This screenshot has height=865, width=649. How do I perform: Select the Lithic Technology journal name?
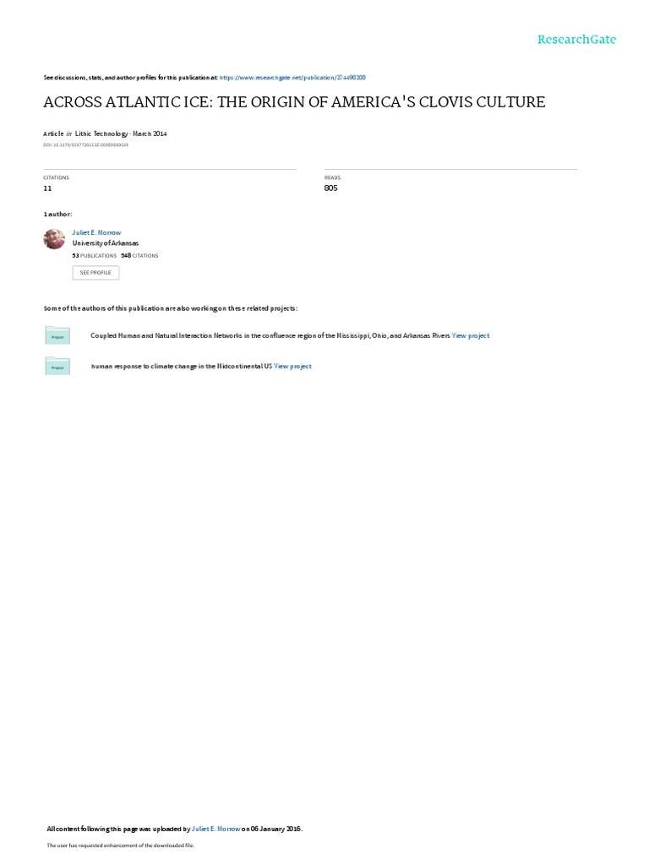tap(101, 133)
